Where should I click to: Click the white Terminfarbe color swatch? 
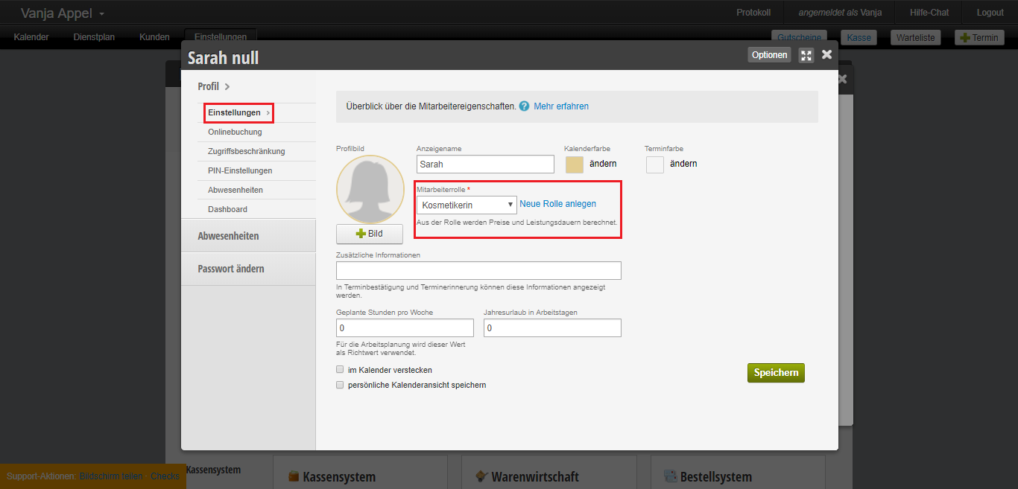(654, 164)
